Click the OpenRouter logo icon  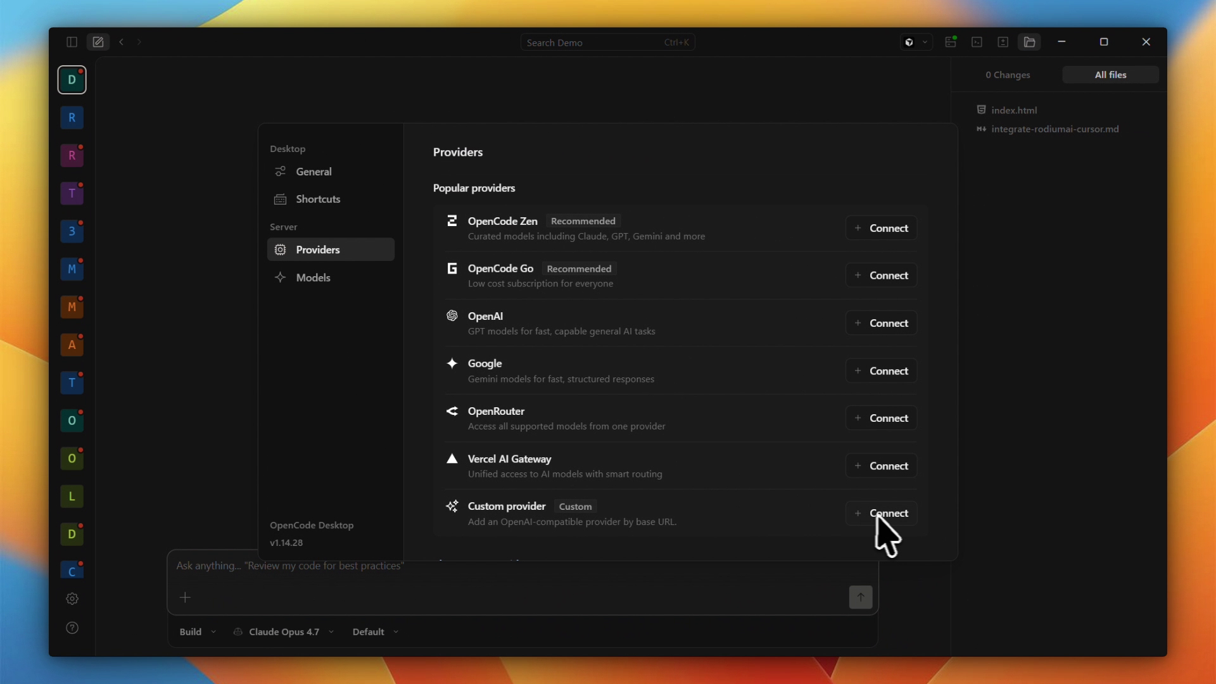tap(452, 411)
